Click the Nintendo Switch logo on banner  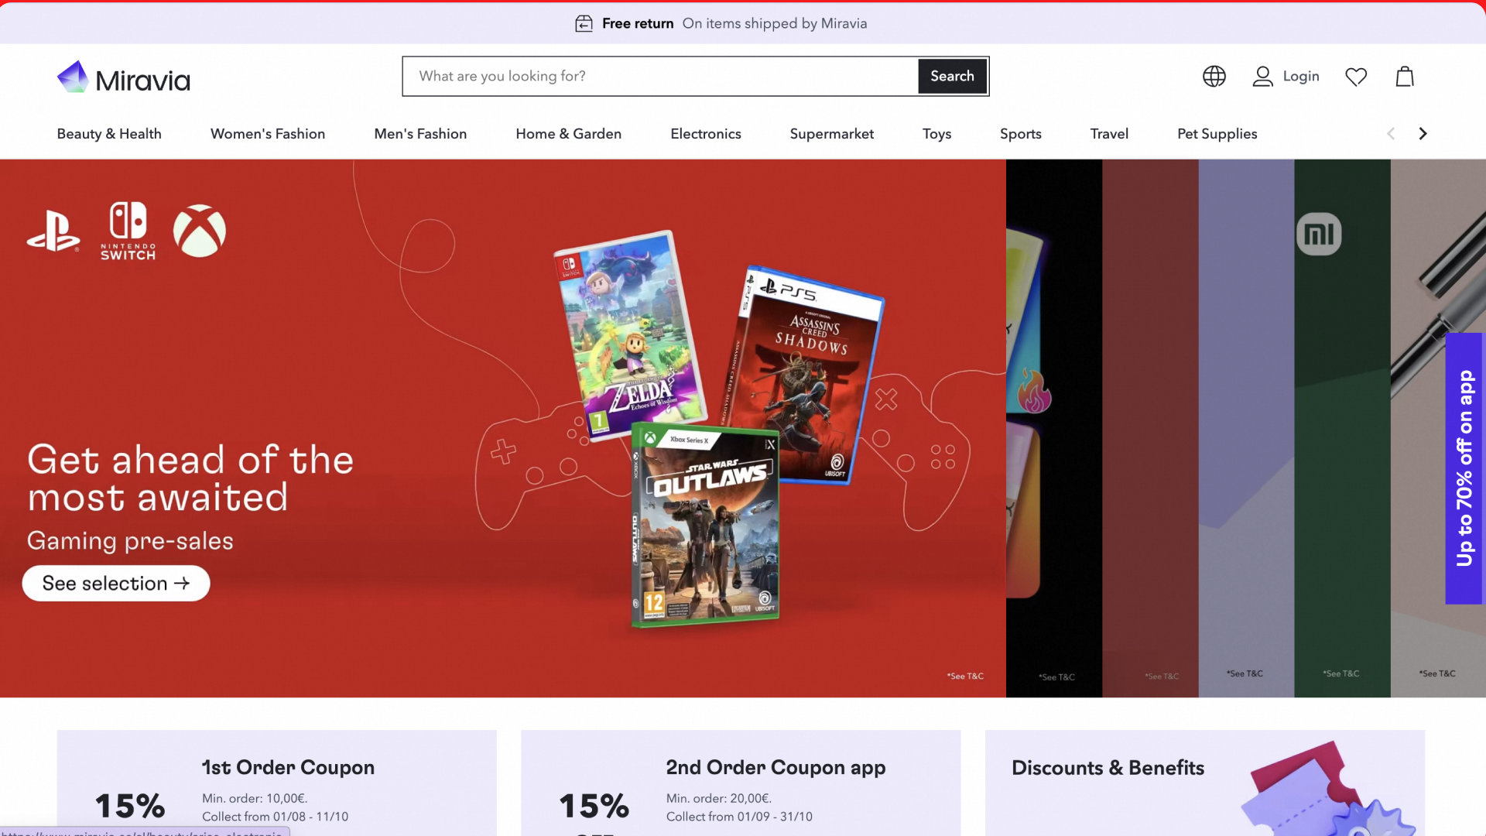point(128,231)
